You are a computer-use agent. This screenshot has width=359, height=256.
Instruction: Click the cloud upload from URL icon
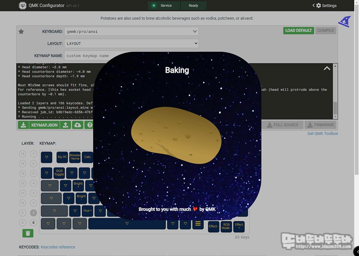(x=78, y=125)
